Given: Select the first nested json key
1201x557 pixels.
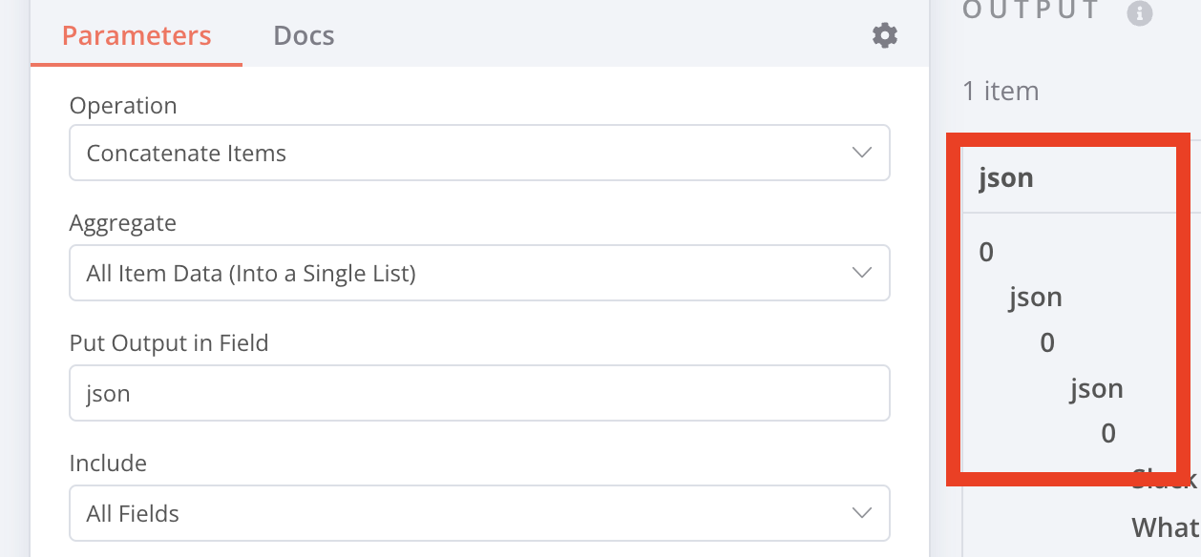Looking at the screenshot, I should pos(1036,298).
